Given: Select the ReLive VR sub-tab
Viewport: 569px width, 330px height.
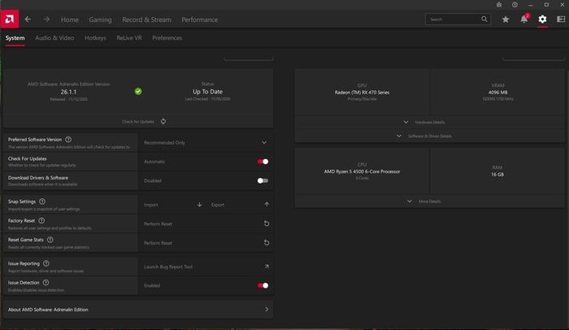Looking at the screenshot, I should (x=129, y=37).
